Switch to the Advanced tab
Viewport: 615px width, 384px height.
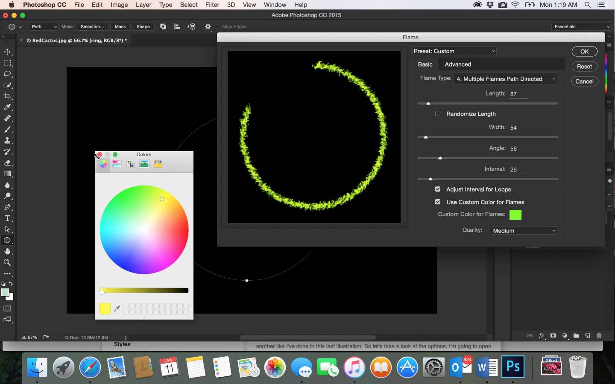coord(458,64)
